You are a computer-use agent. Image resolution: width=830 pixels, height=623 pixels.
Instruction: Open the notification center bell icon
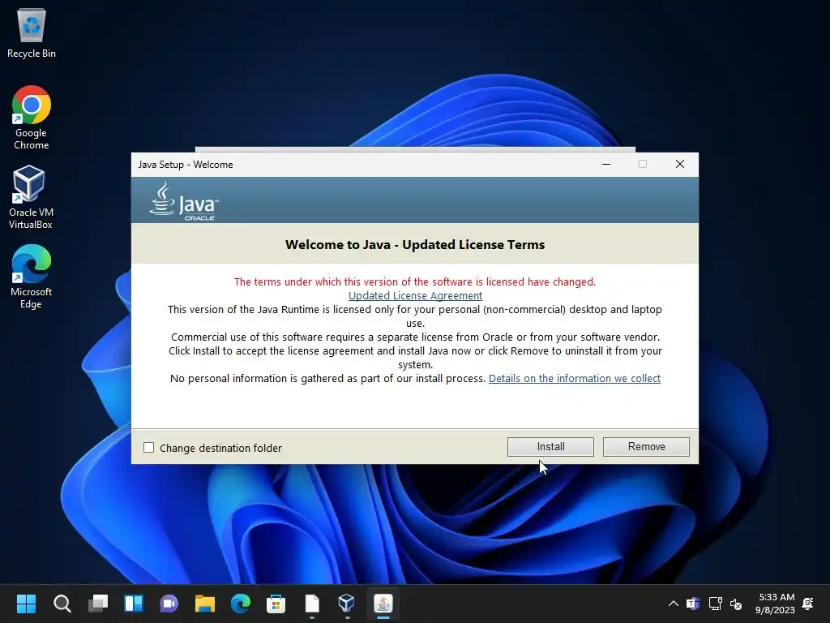[x=808, y=604]
